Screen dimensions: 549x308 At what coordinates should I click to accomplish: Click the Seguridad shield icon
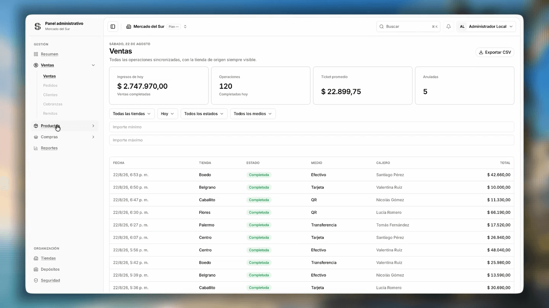click(x=36, y=280)
